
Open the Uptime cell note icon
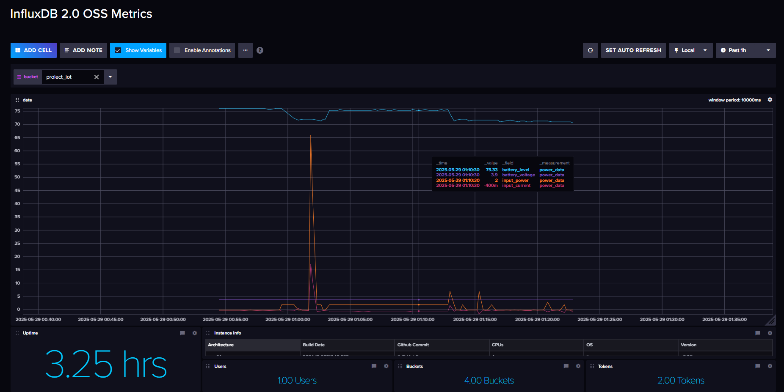click(182, 333)
